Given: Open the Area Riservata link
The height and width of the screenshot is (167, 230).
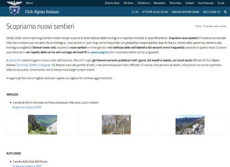Looking at the screenshot, I should click(x=206, y=3).
